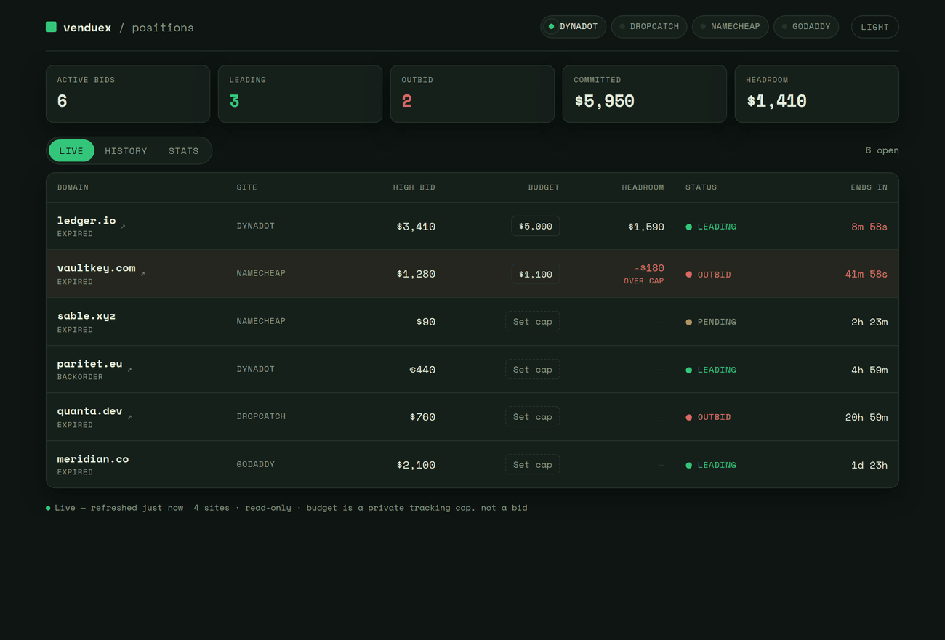Click the $1,590 headroom value

point(646,227)
